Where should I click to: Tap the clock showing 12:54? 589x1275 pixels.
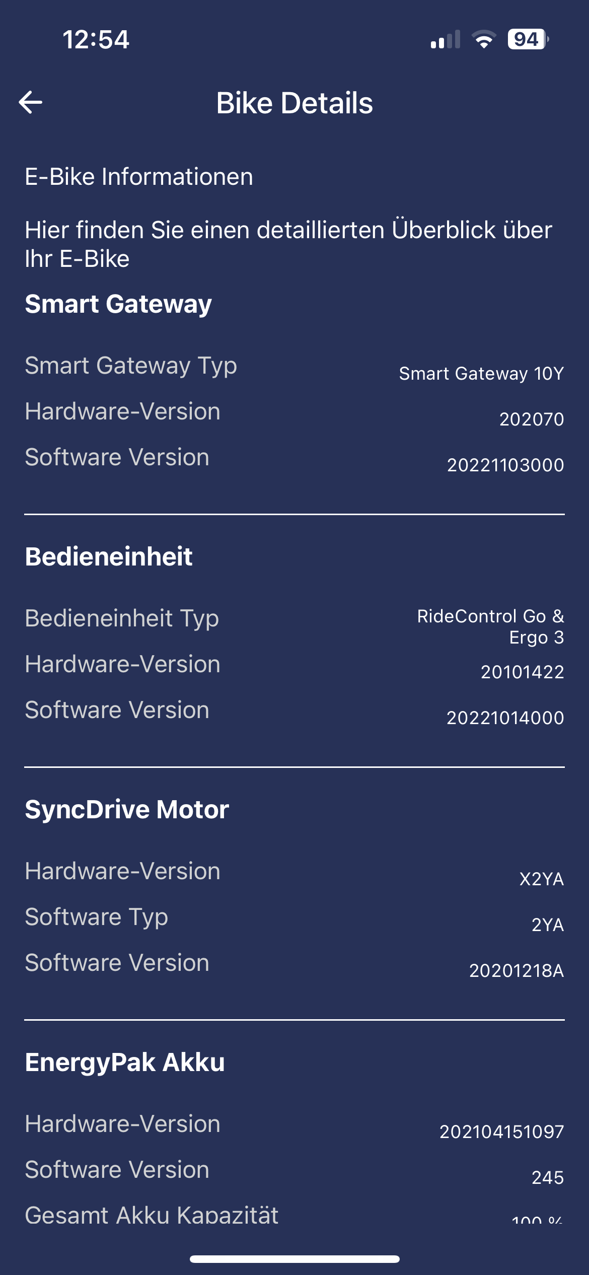pos(96,39)
